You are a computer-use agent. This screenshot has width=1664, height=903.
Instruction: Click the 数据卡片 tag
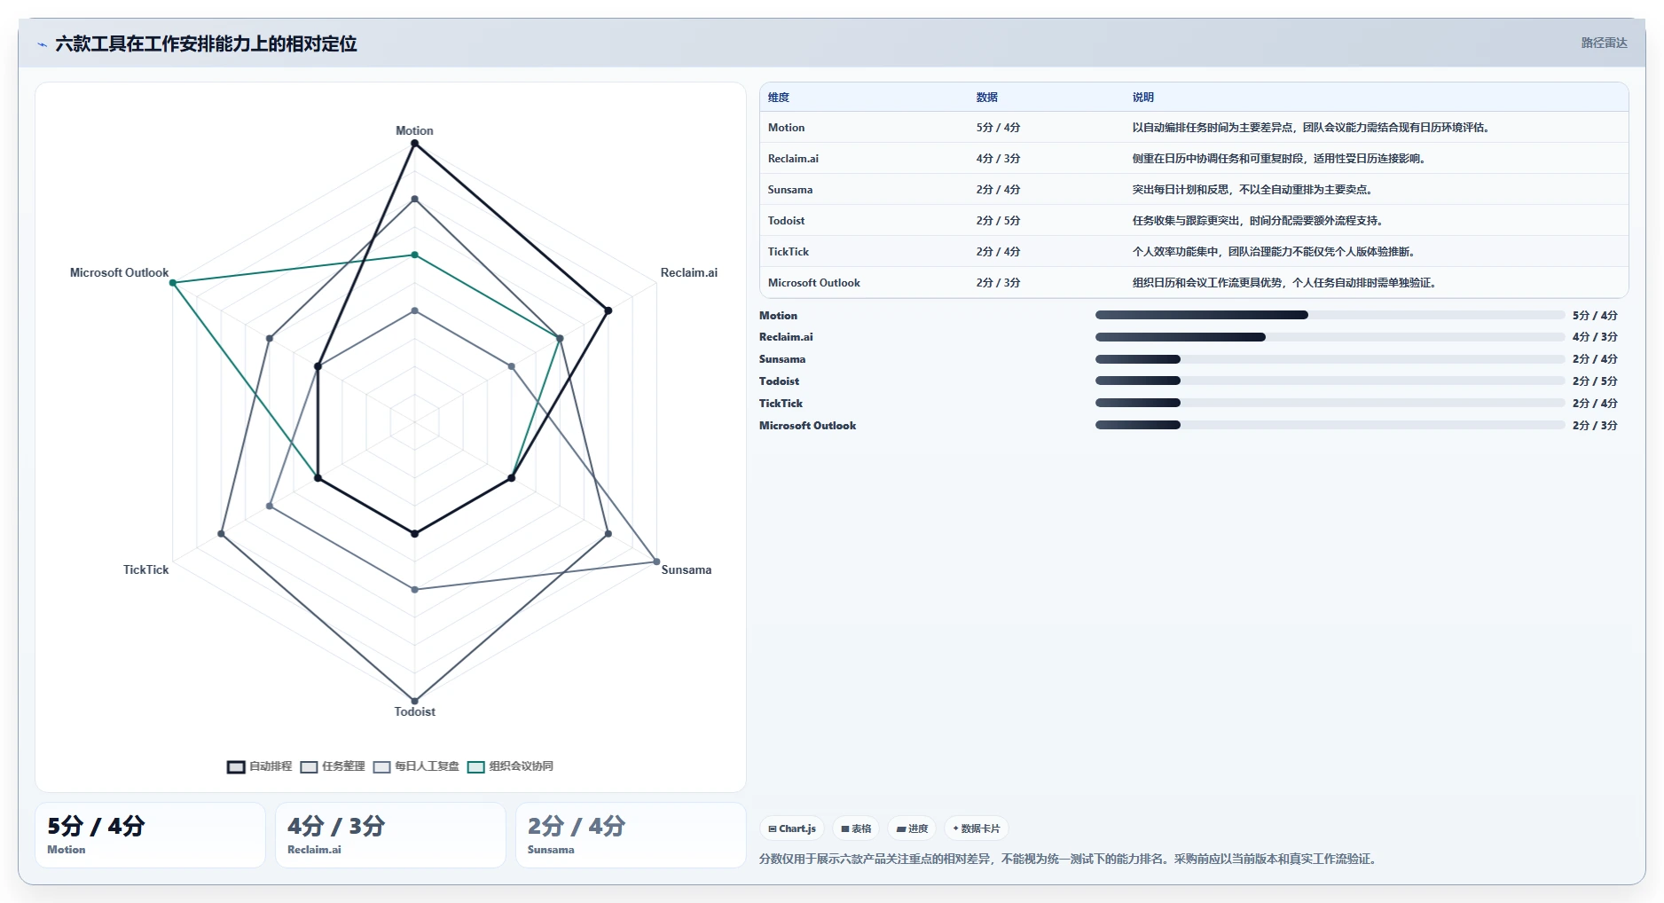pos(976,828)
